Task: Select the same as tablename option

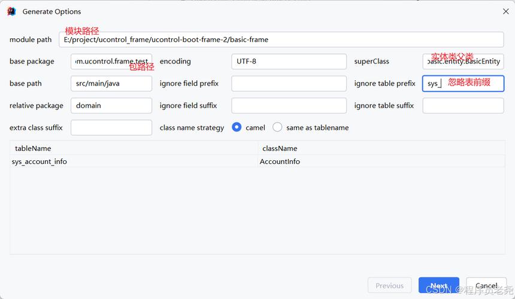Action: coord(277,127)
